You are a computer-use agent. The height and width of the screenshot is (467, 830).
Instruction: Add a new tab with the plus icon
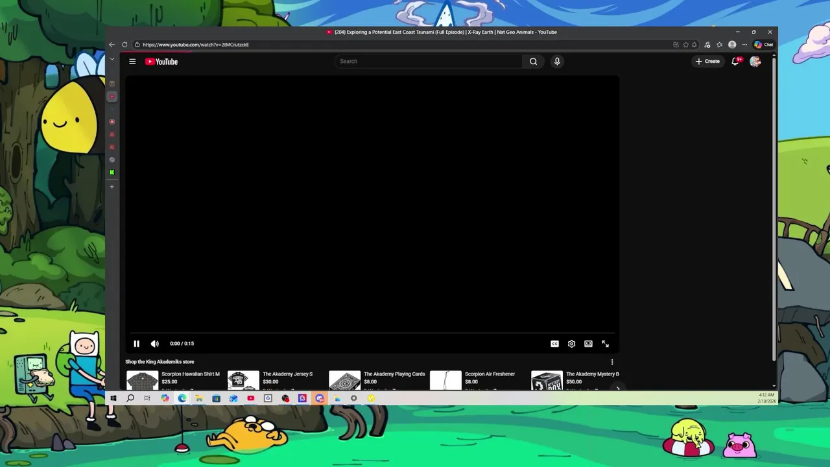pyautogui.click(x=112, y=187)
